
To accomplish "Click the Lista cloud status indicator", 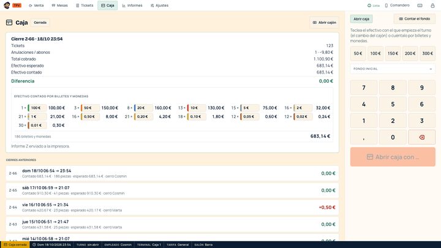I will point(373,6).
